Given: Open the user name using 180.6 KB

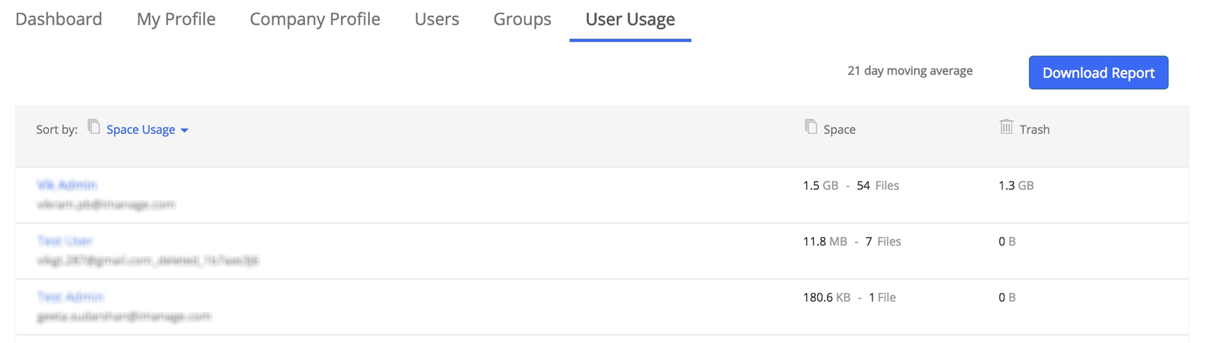Looking at the screenshot, I should coord(70,297).
